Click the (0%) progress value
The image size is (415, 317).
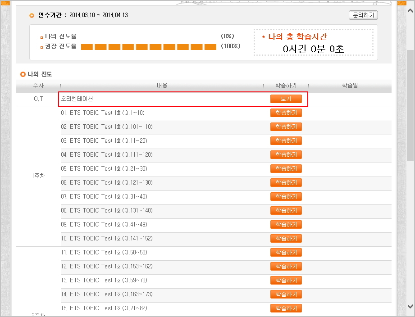pyautogui.click(x=228, y=36)
